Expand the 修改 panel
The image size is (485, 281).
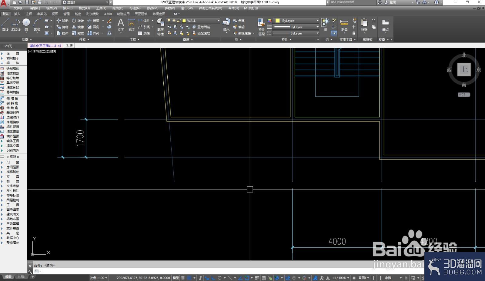pos(84,39)
